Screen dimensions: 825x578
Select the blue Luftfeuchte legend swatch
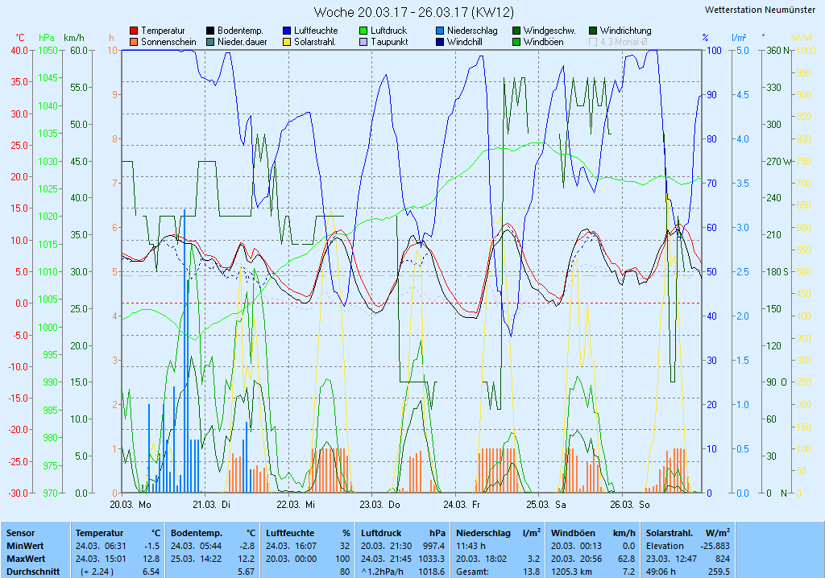[x=287, y=31]
